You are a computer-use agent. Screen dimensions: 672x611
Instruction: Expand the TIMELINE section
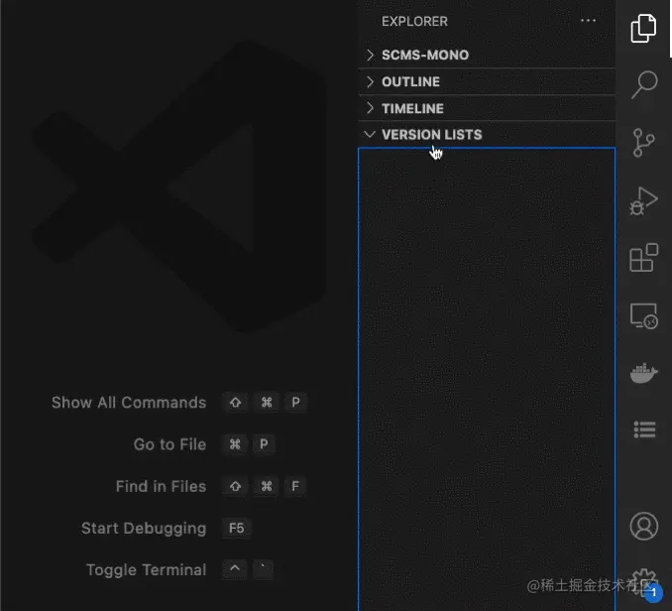(x=487, y=108)
